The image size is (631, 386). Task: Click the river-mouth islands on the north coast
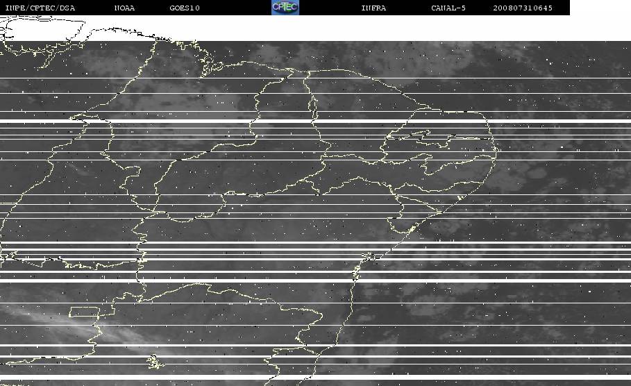coord(209,69)
